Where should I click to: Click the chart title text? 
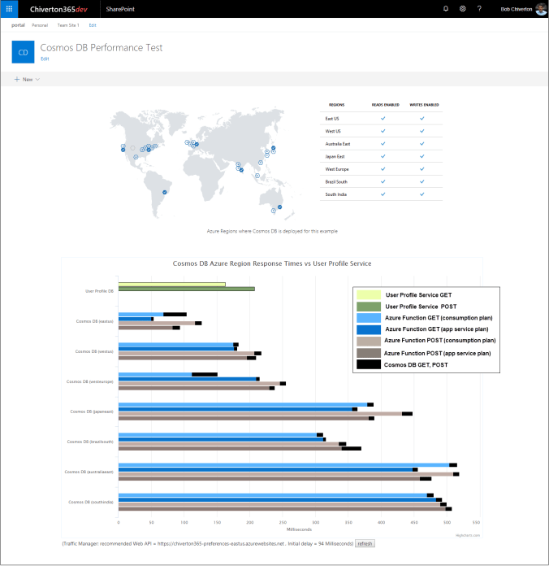[272, 263]
